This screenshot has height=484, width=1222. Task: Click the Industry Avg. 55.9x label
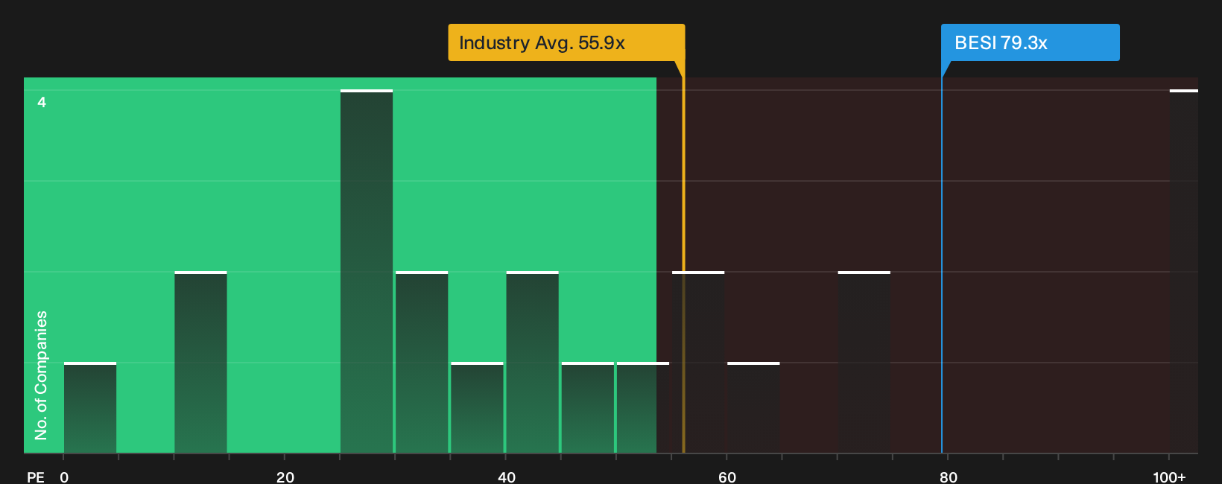point(566,42)
